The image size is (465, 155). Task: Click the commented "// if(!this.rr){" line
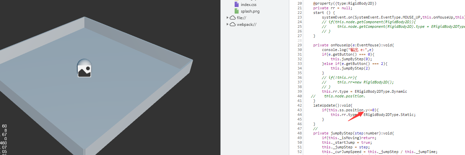(x=340, y=77)
